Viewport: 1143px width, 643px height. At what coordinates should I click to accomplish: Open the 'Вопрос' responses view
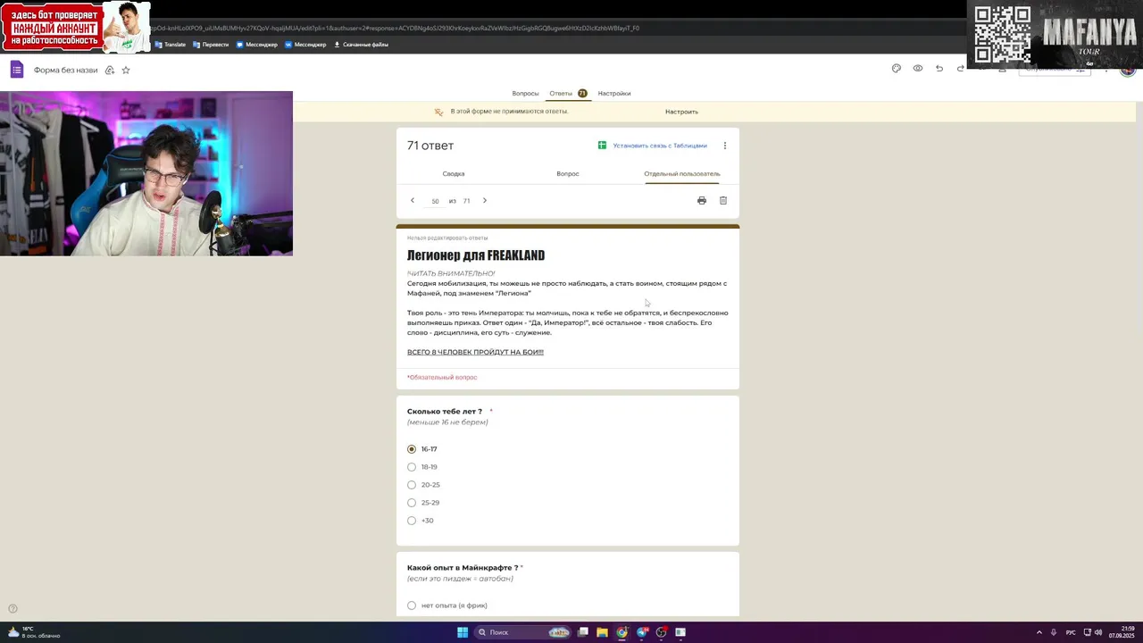pyautogui.click(x=568, y=174)
